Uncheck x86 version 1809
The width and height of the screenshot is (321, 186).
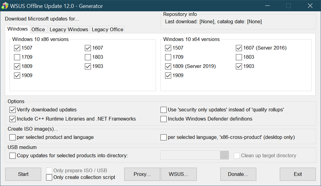[x=17, y=66]
